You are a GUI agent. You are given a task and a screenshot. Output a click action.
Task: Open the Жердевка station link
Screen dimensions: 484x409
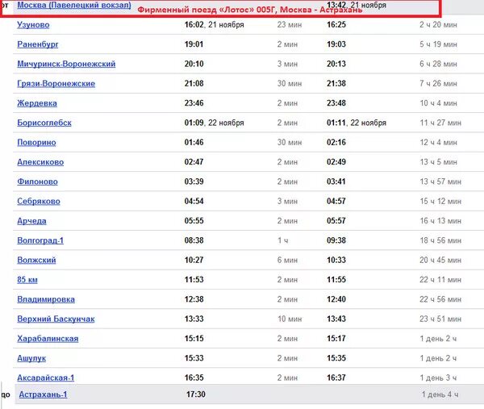coord(37,103)
